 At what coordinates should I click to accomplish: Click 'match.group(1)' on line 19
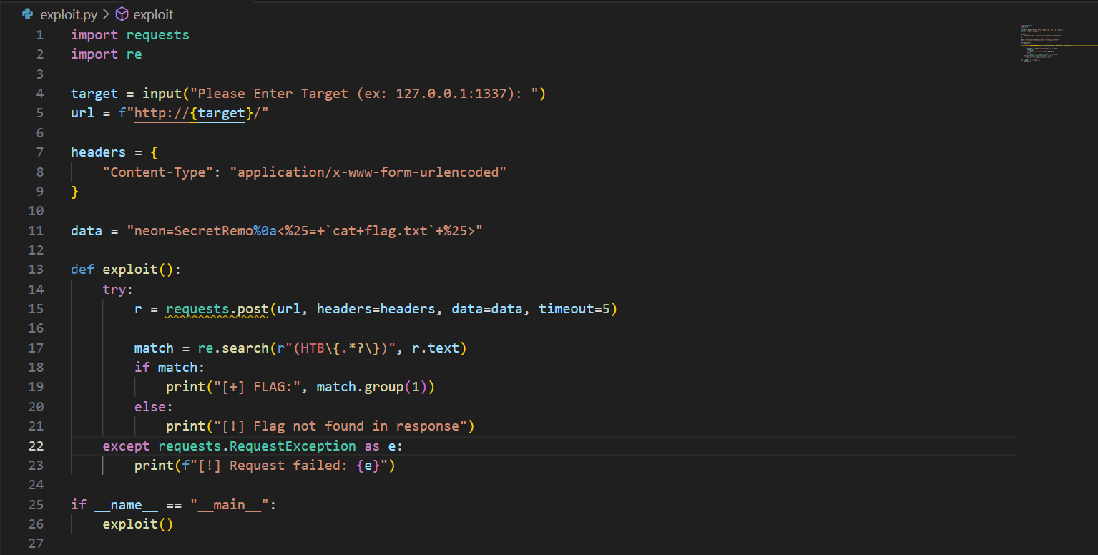[x=372, y=387]
